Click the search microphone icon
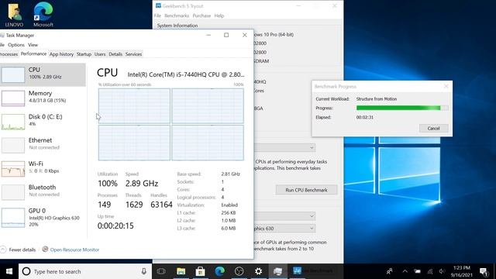The image size is (496, 279). pyautogui.click(x=143, y=271)
